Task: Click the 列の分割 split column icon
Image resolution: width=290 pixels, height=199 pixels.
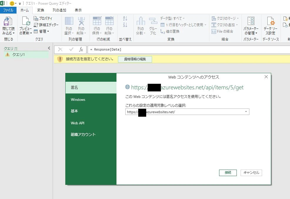Action: [141, 21]
